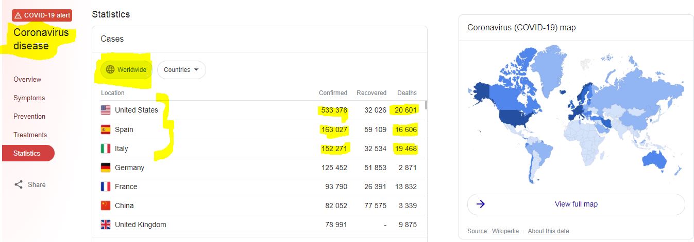
Task: Open the Symptoms section
Action: 29,98
